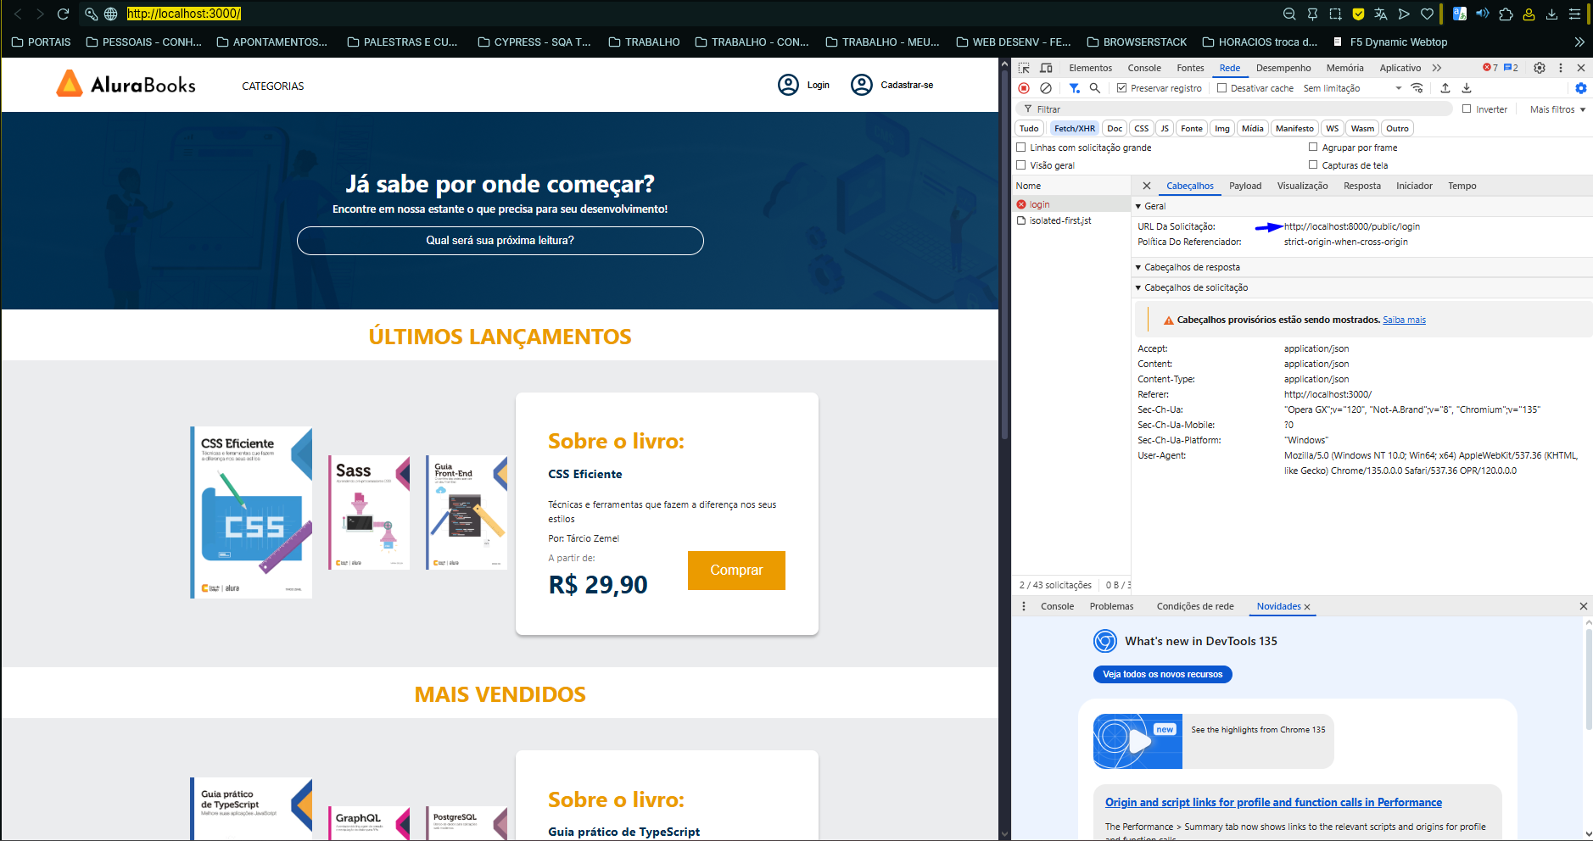The height and width of the screenshot is (841, 1593).
Task: Switch to the Payload tab
Action: (1245, 186)
